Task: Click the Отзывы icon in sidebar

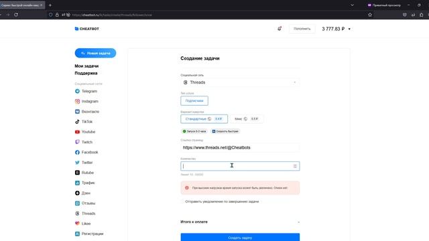Action: (x=77, y=204)
